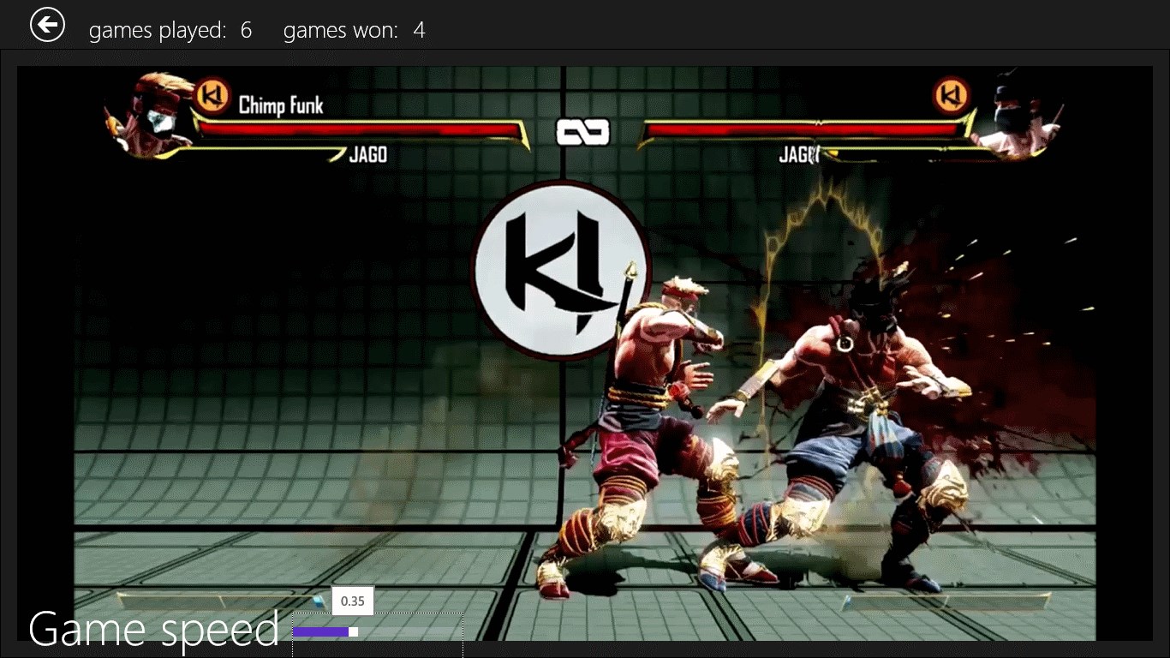The height and width of the screenshot is (658, 1170).
Task: Click the KI emblem beside Chimp Funk
Action: 212,95
